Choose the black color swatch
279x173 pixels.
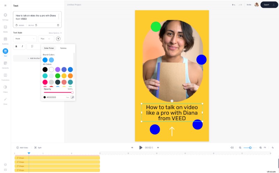coord(45,70)
